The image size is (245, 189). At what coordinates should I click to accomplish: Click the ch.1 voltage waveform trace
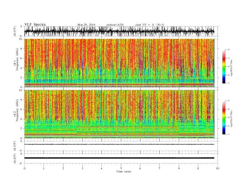point(119,31)
